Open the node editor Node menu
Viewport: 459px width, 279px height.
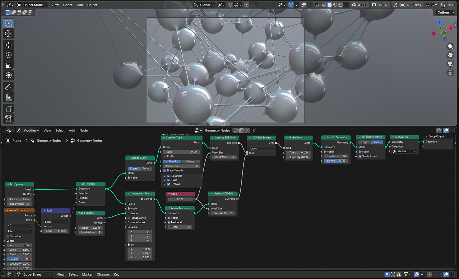(x=83, y=131)
